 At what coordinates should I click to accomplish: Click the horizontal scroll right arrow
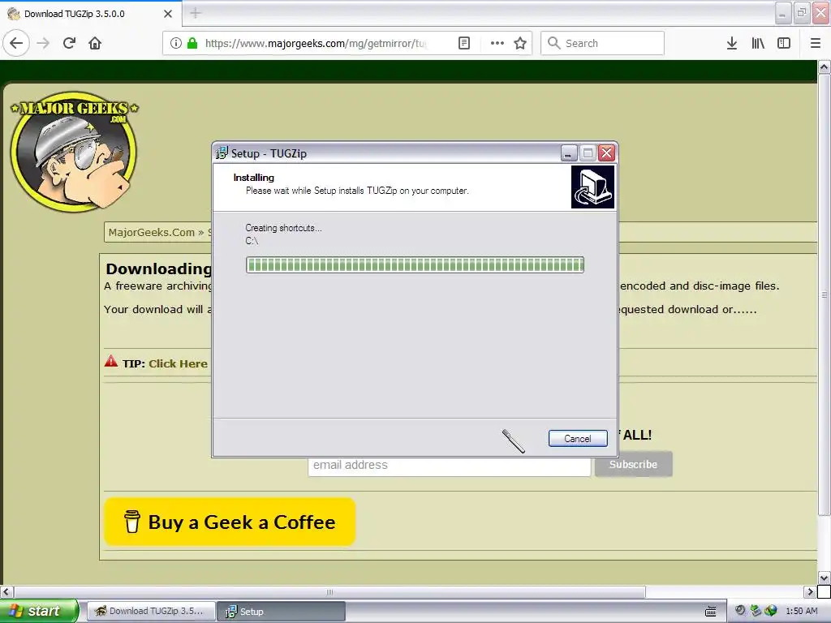pyautogui.click(x=810, y=591)
